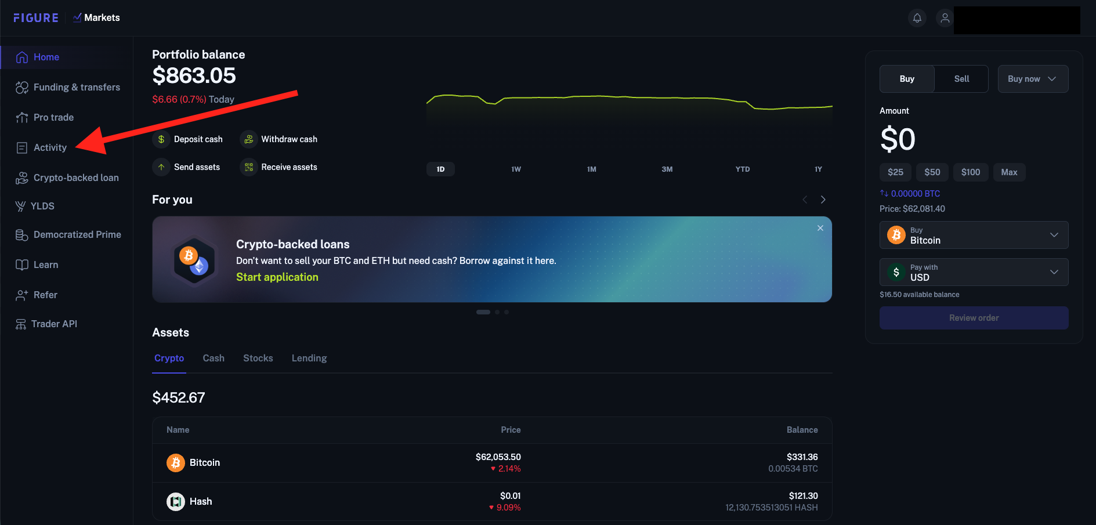
Task: Click the Activity list icon
Action: pyautogui.click(x=22, y=147)
